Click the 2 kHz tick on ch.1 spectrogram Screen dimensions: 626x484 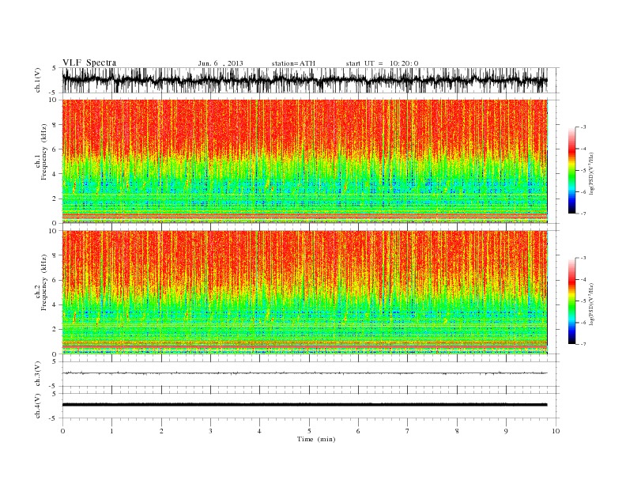pyautogui.click(x=55, y=199)
